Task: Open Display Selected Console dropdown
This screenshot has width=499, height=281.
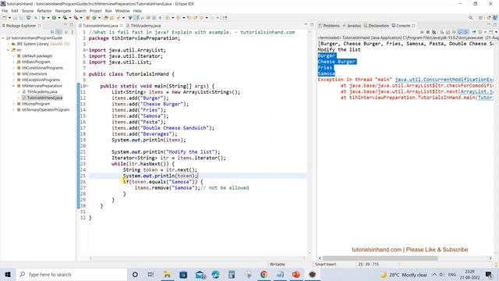Action: [x=485, y=32]
